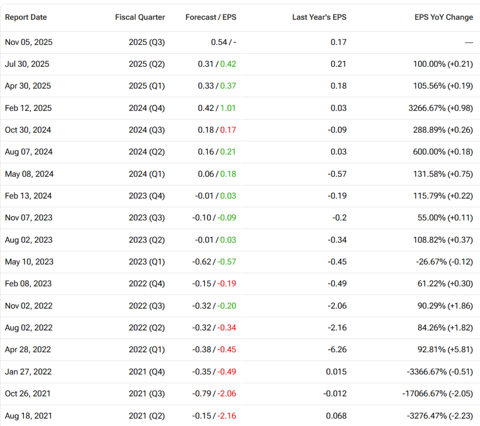Click the 2021 (Q4) fiscal quarter cell
This screenshot has height=426, width=480.
(147, 372)
